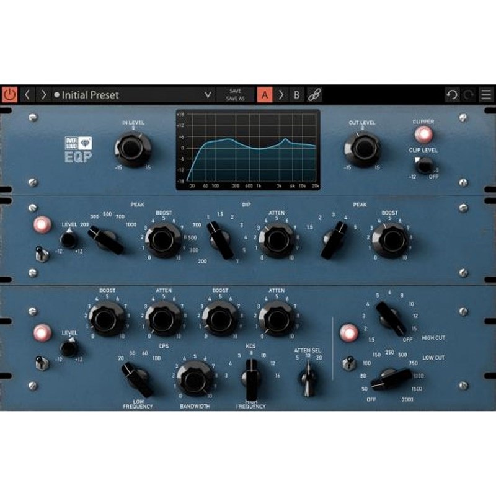Screen dimensions: 496x496
Task: Click the link chain icon
Action: (x=314, y=95)
